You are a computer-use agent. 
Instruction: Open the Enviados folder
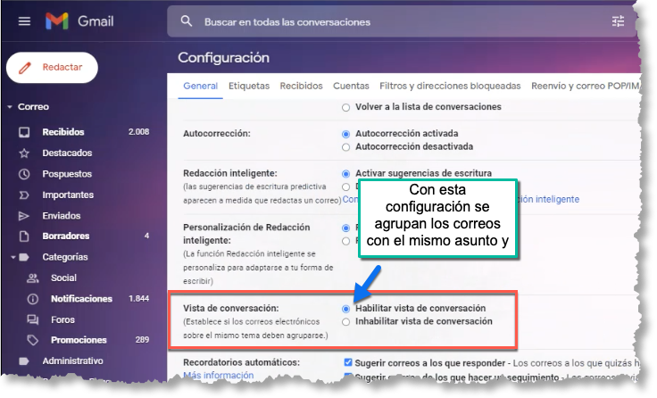(62, 216)
